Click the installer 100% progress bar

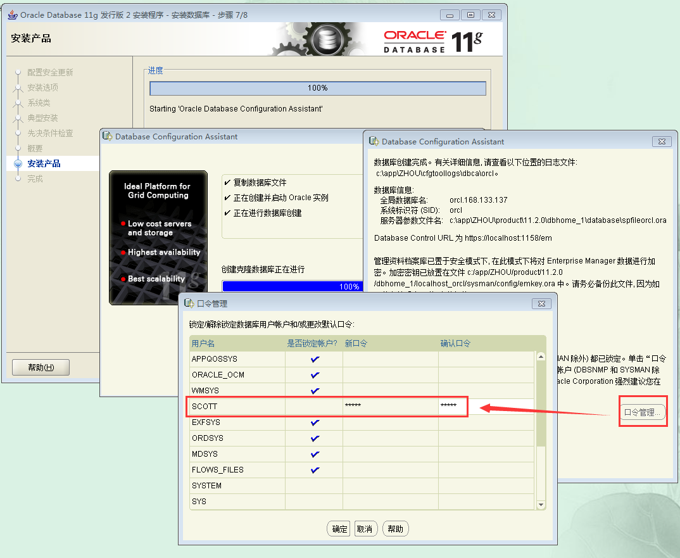[x=317, y=88]
